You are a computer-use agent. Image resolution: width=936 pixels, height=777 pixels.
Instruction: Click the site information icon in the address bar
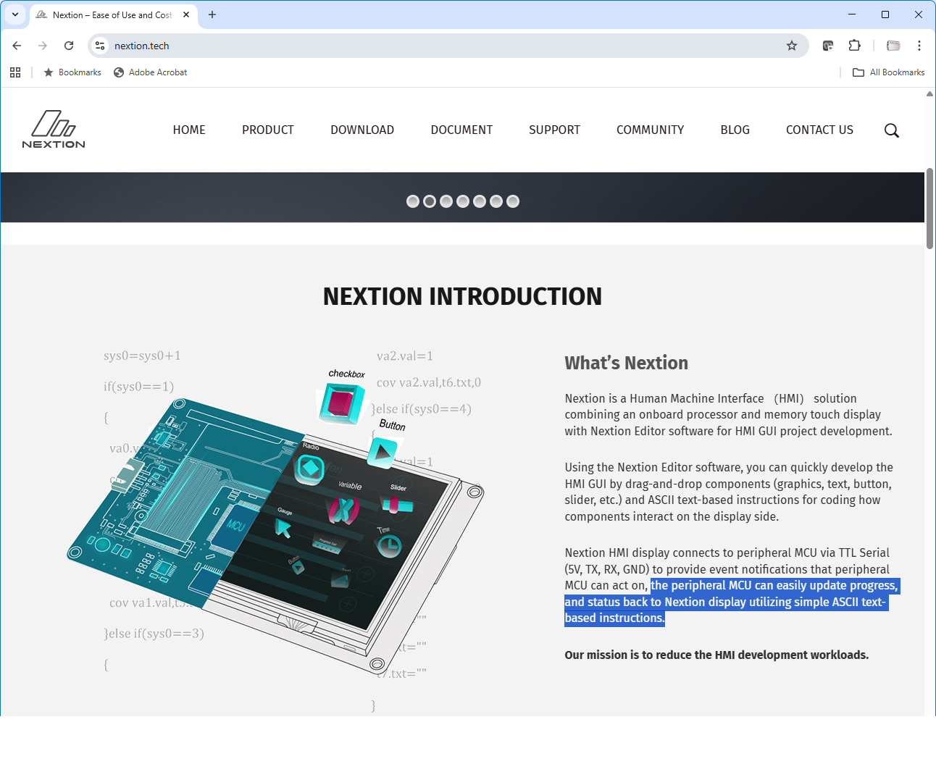pyautogui.click(x=99, y=45)
